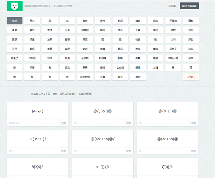Open the 欢呼 category

point(32,67)
